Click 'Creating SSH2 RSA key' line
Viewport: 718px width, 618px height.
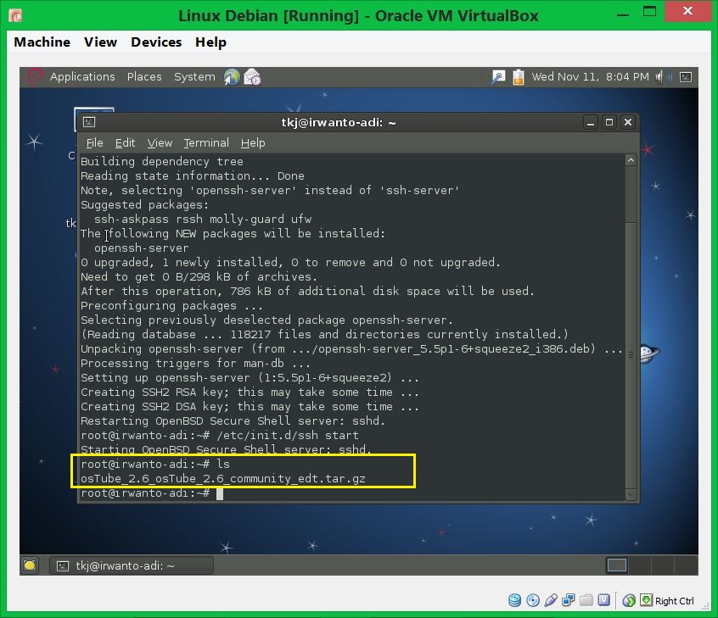[250, 392]
